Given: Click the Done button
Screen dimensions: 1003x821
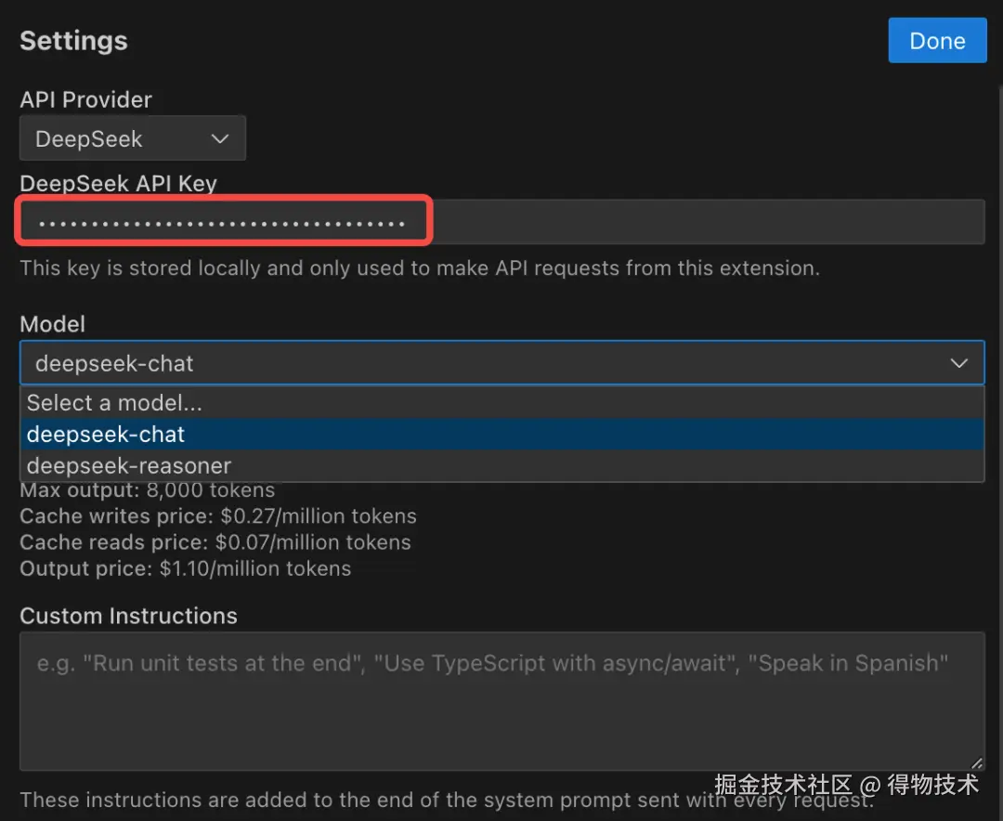Looking at the screenshot, I should (936, 41).
